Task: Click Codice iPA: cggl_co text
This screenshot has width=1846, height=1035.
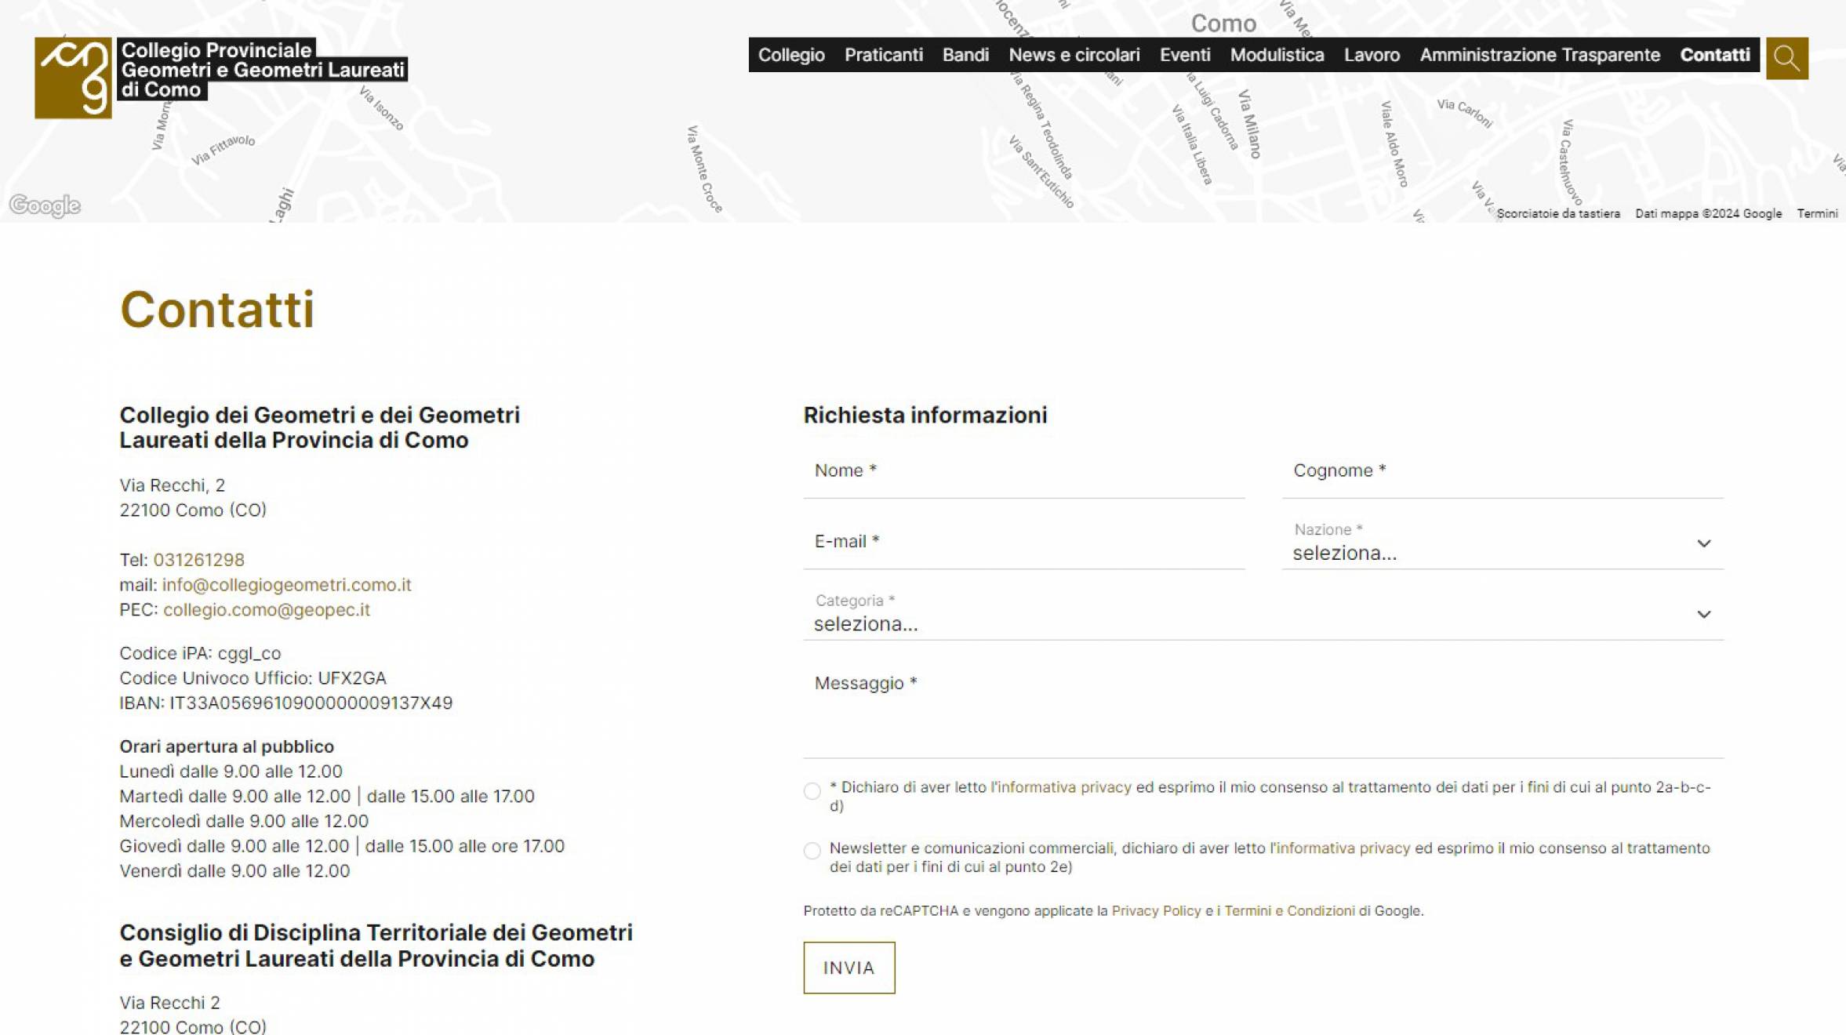Action: (x=200, y=653)
